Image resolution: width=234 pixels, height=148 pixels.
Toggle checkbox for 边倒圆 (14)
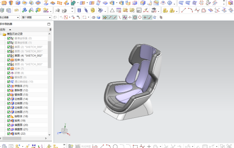coord(9,99)
